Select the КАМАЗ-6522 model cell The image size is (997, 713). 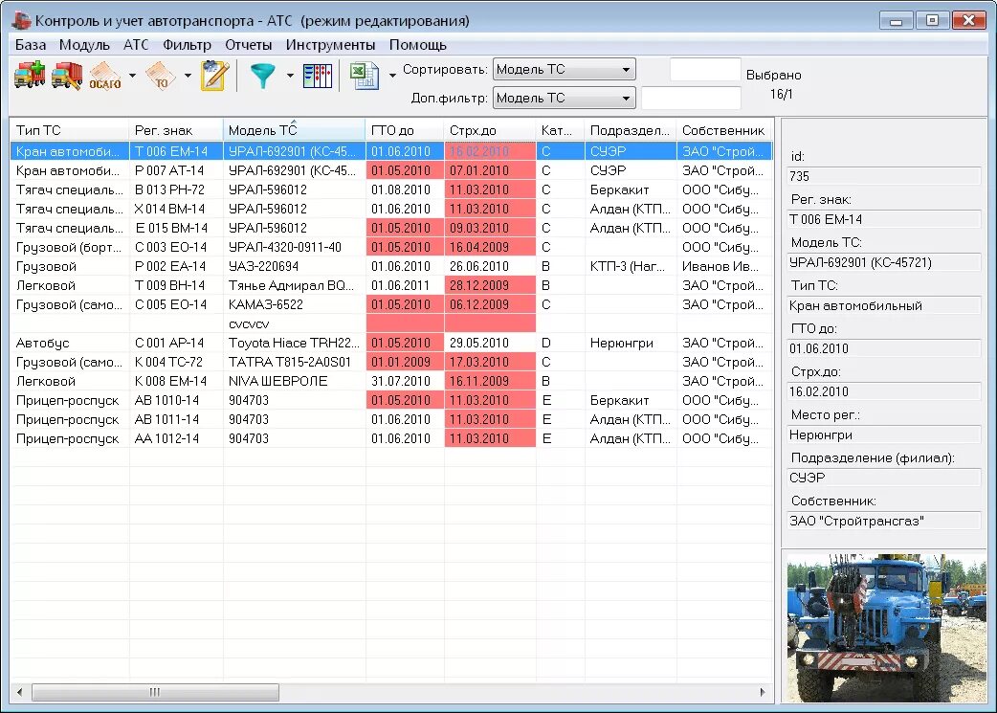pyautogui.click(x=295, y=304)
